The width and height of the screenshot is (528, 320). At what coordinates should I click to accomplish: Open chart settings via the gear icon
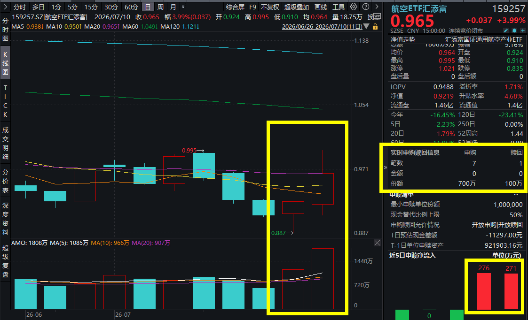pos(354,7)
